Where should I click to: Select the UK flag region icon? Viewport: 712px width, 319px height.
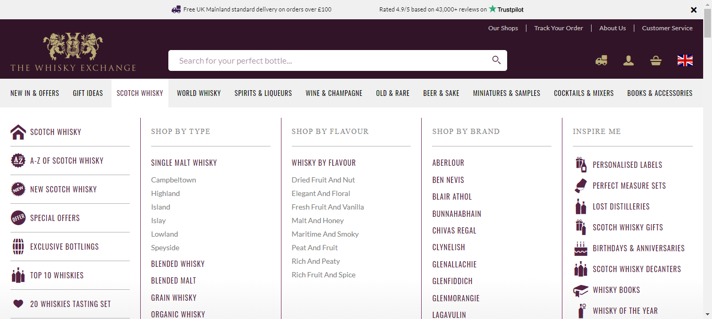point(685,60)
